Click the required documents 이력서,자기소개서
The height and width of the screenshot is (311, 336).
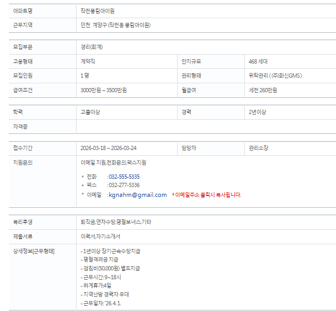(x=101, y=237)
